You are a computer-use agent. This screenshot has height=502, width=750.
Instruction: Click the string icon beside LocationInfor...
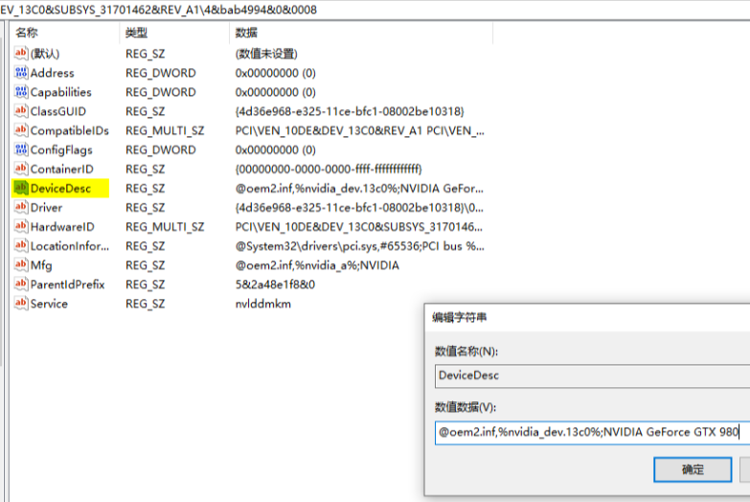click(x=21, y=245)
